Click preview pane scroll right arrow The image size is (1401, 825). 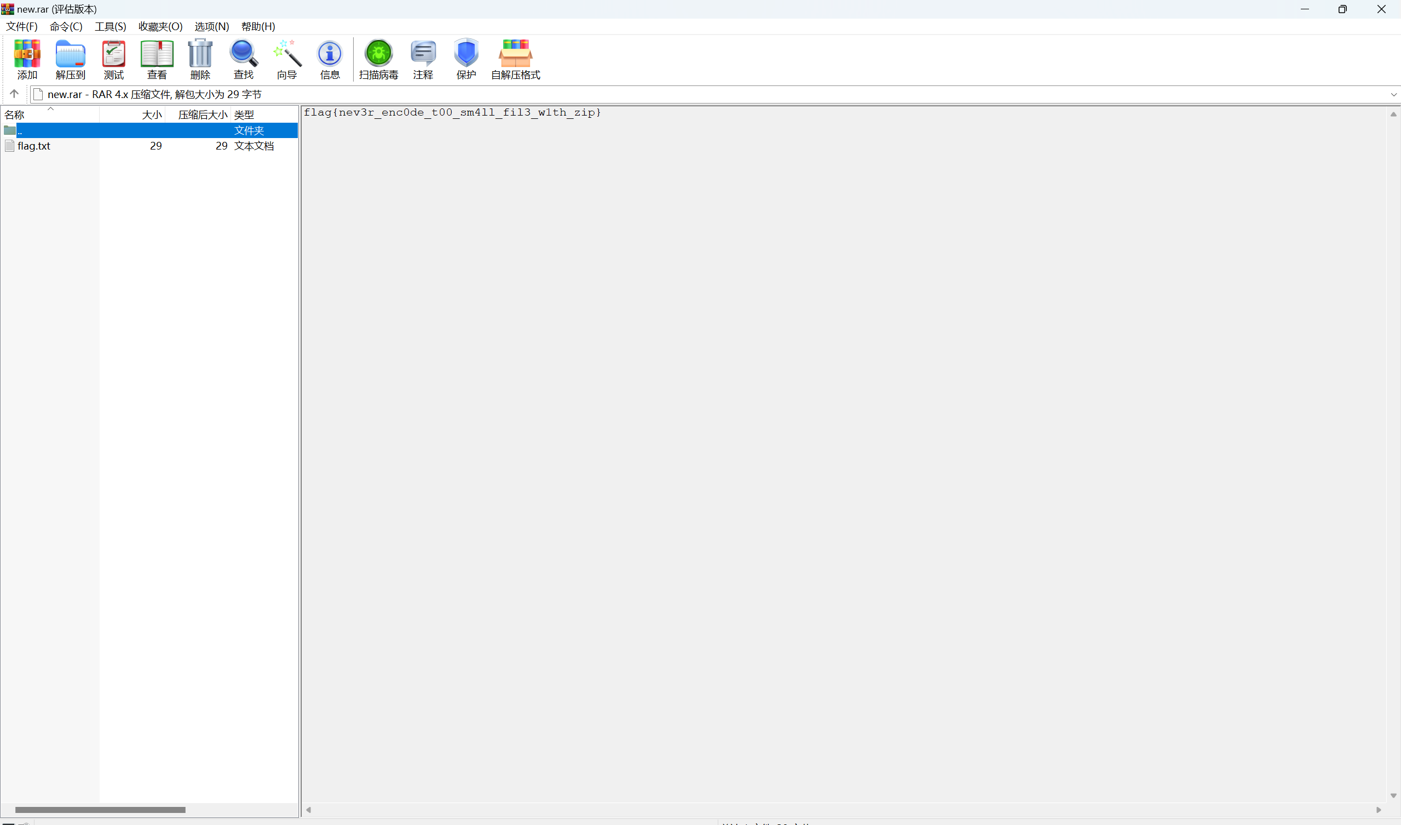[1379, 810]
